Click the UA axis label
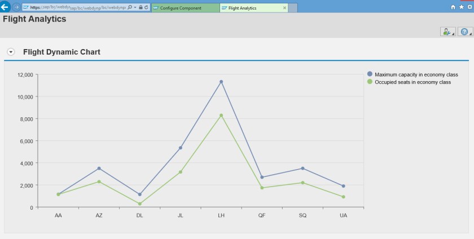Screen dimensions: 474x239 [x=344, y=215]
